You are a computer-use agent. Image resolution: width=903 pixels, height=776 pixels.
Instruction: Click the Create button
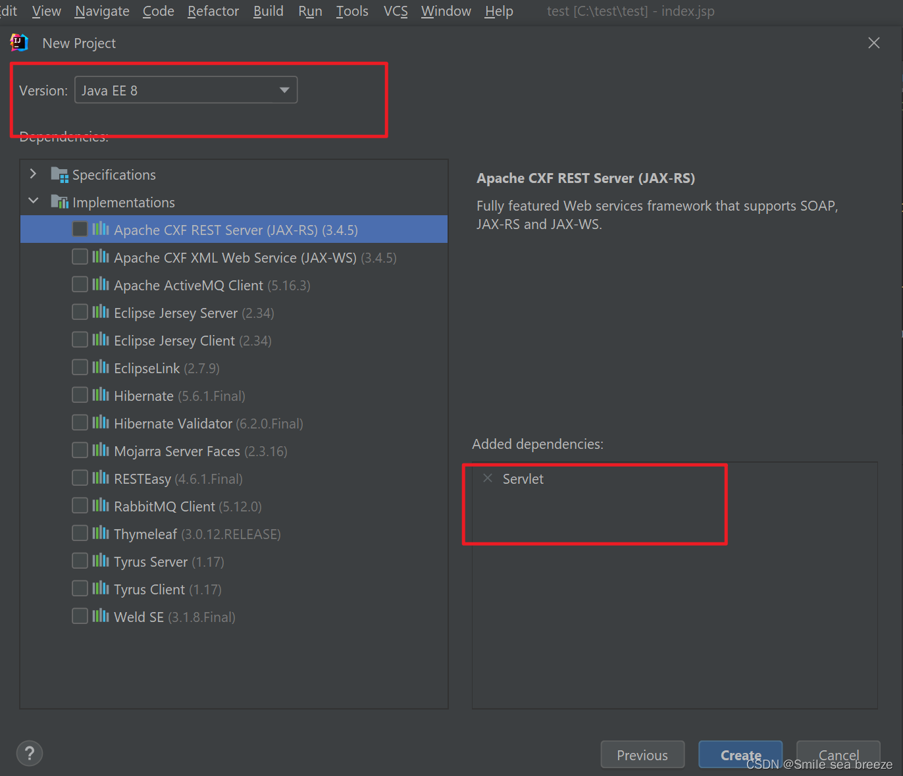(740, 755)
